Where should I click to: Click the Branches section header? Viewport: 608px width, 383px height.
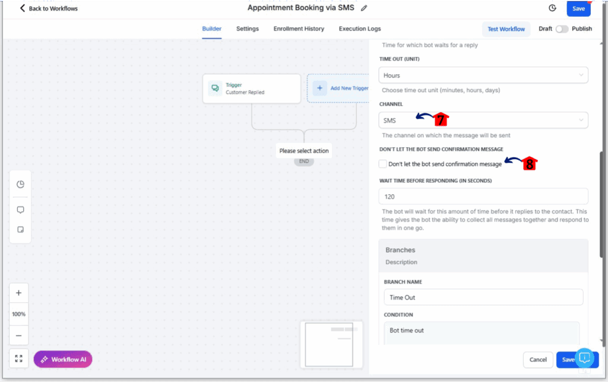tap(483, 256)
